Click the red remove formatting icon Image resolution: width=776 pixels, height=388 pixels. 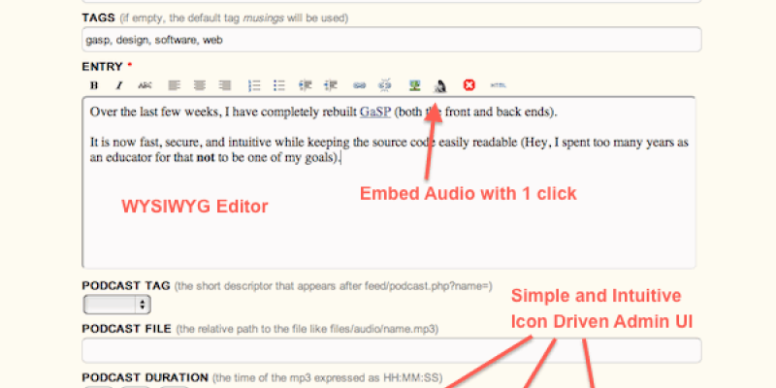[469, 85]
